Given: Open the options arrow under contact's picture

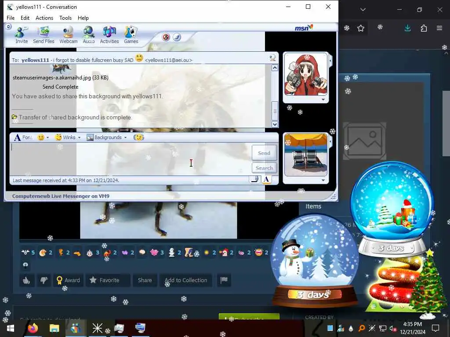Looking at the screenshot, I should point(323,100).
